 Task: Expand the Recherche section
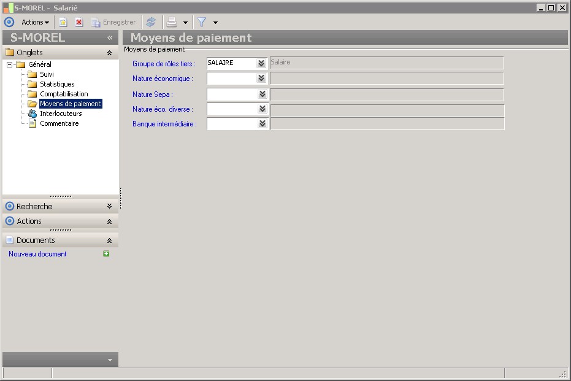(109, 206)
